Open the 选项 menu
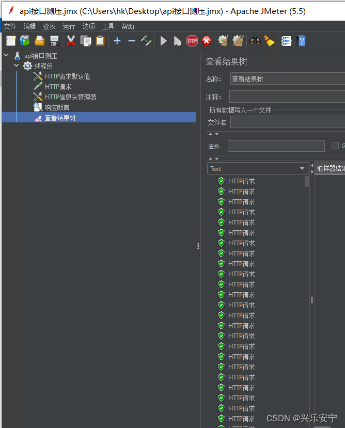 click(88, 26)
